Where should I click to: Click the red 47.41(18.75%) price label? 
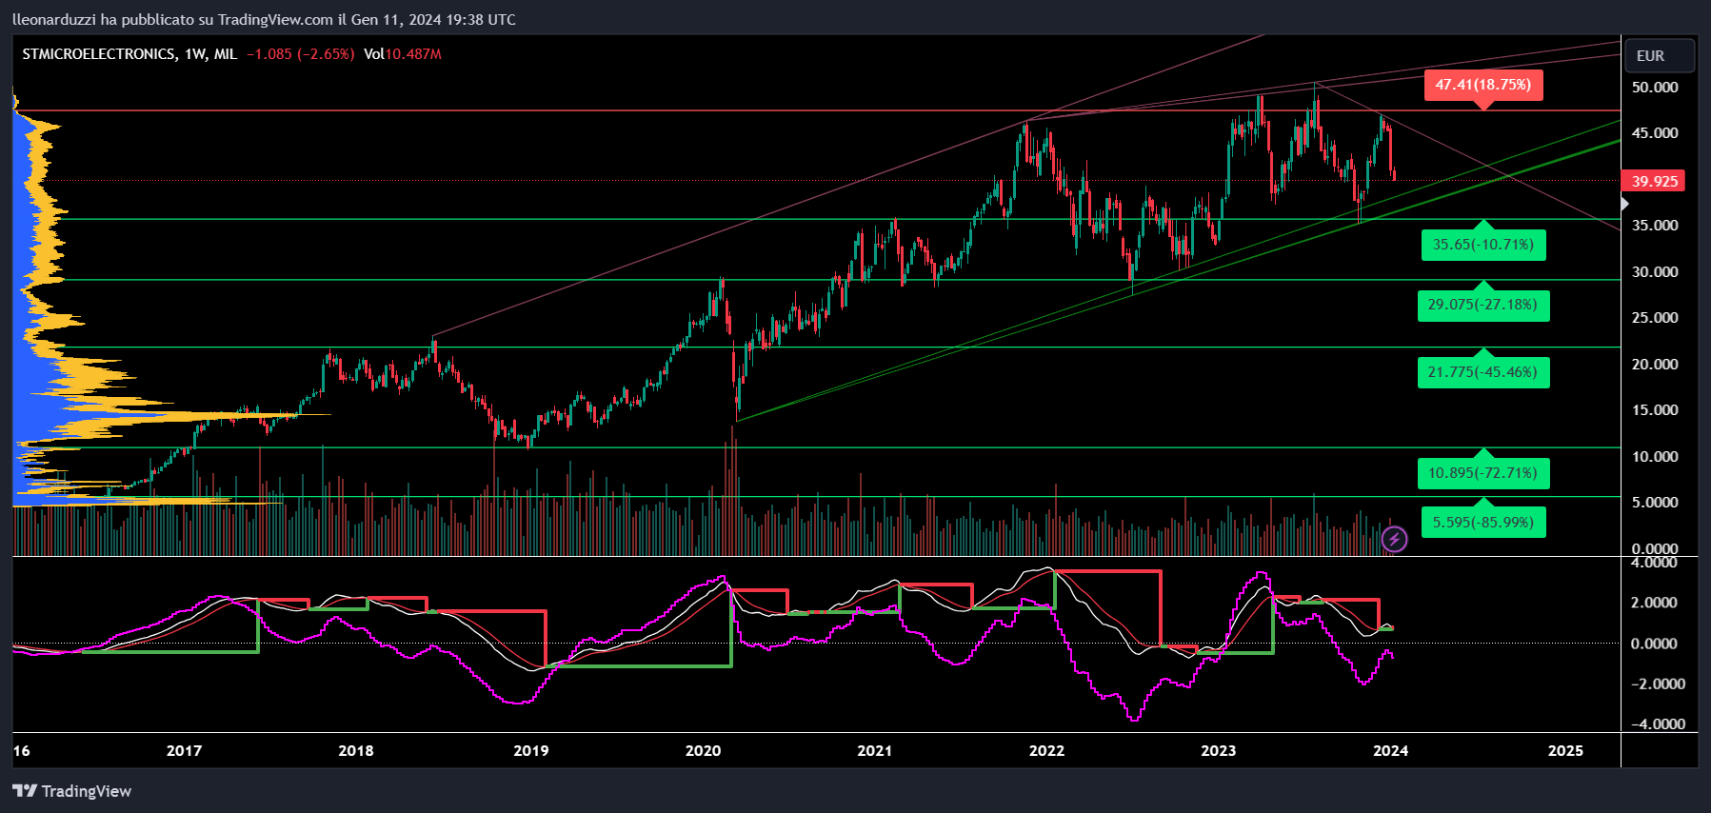coord(1482,85)
